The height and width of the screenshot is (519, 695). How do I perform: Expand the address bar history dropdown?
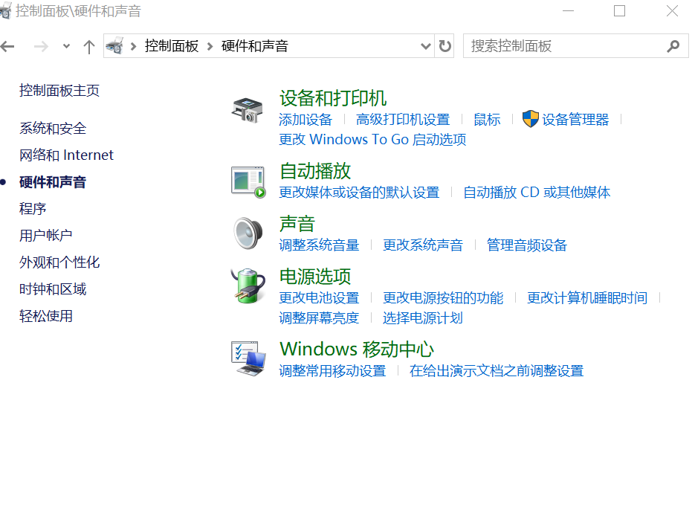point(425,46)
